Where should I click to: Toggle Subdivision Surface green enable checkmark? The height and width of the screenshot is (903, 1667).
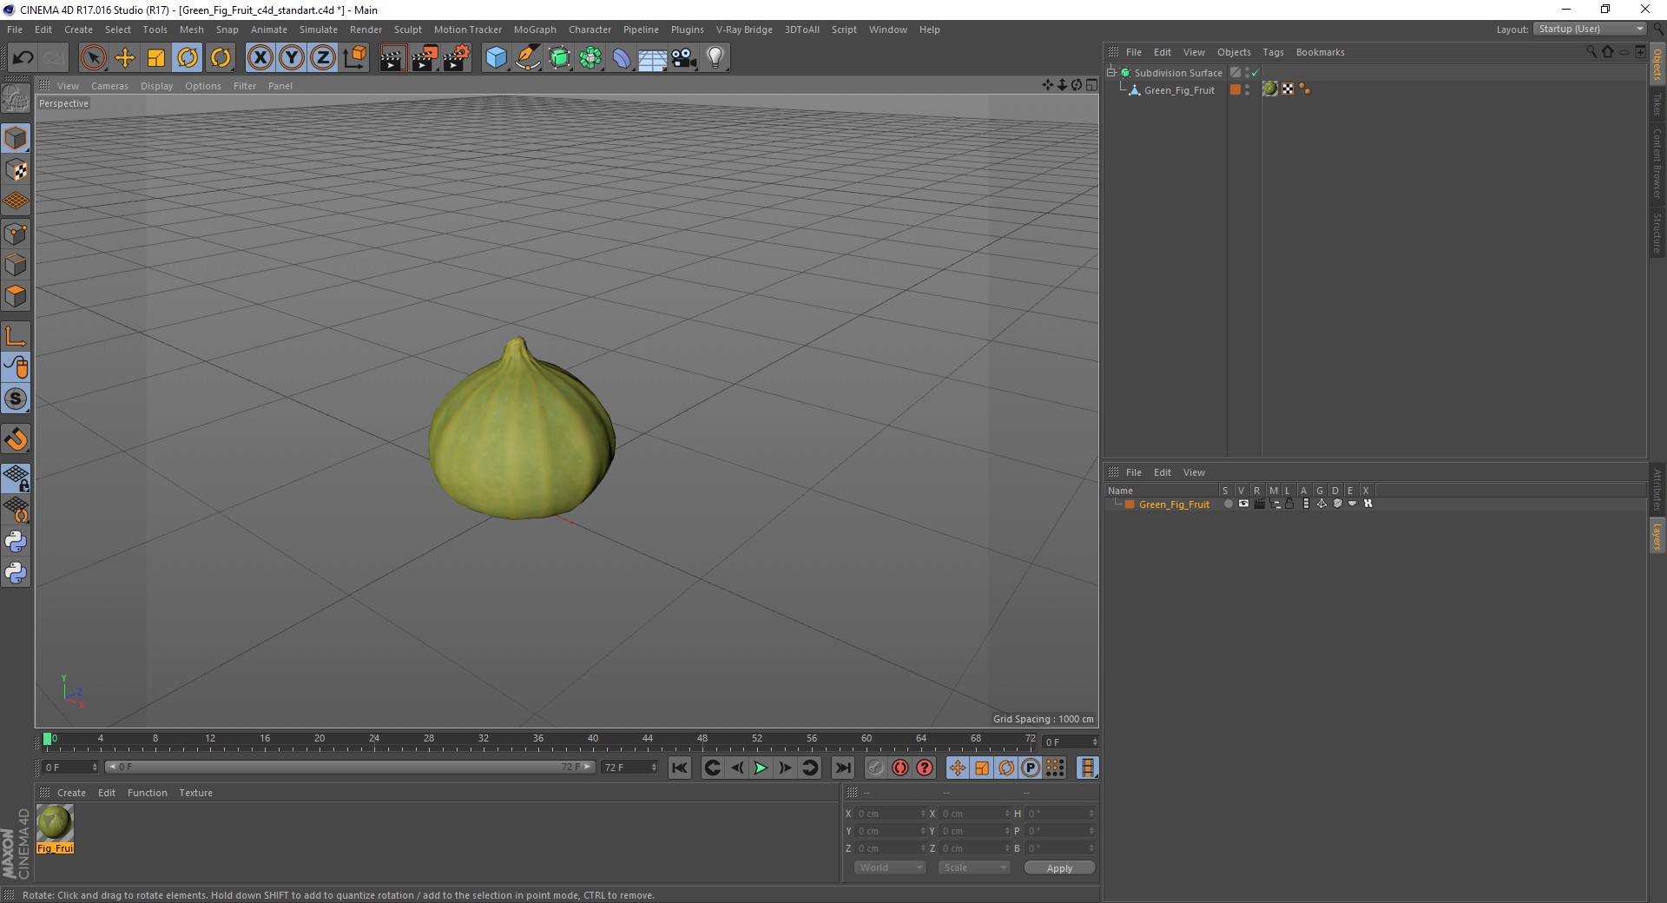[1255, 73]
